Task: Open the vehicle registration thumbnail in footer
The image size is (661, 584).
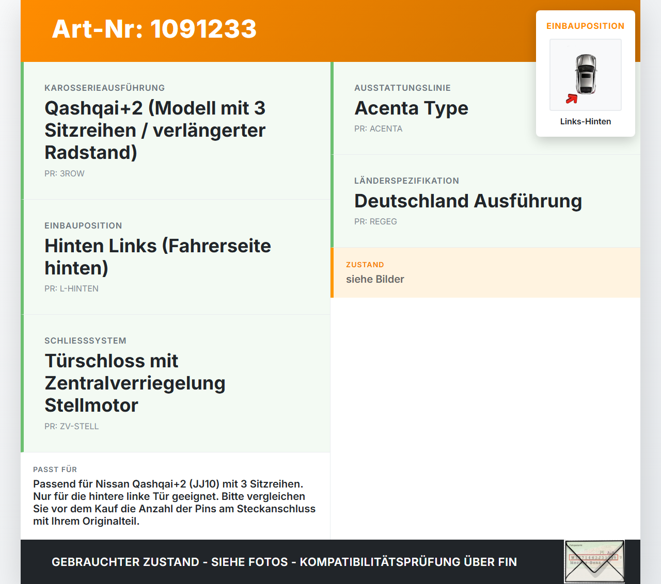Action: (594, 562)
